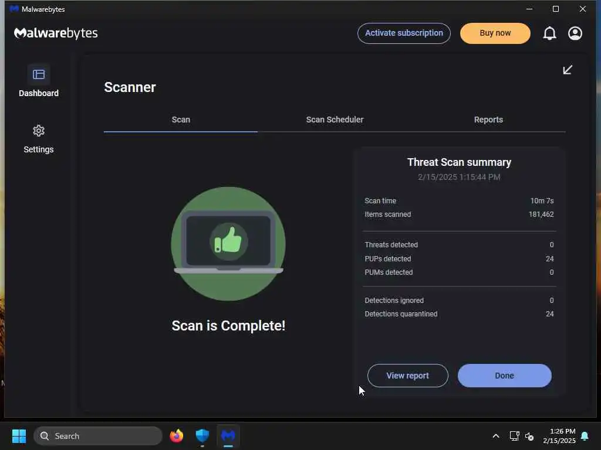Click the Done button

click(504, 376)
